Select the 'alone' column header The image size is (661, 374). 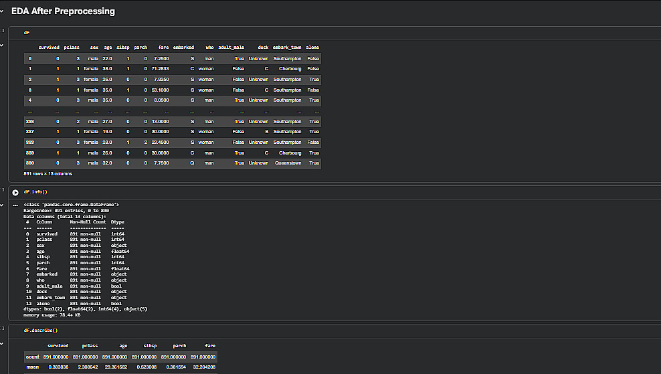[312, 48]
